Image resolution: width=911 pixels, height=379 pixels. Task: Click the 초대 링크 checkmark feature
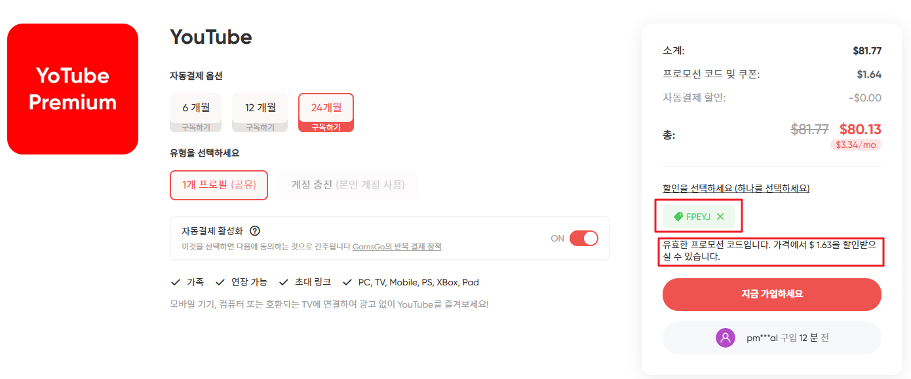pos(305,282)
